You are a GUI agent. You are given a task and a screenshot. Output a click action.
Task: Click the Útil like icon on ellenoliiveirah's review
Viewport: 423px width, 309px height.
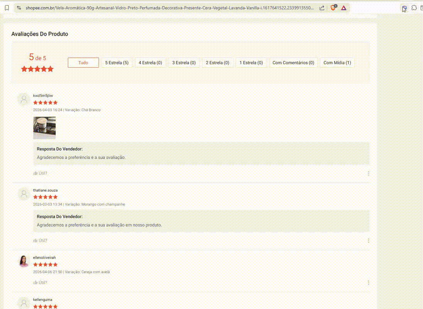[x=36, y=283]
